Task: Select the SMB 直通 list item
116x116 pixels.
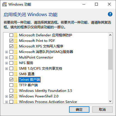Action: 27,74
